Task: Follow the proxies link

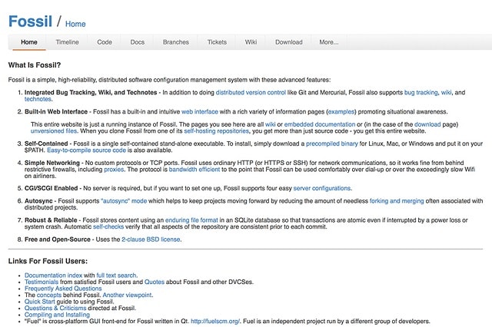Action: (x=114, y=170)
